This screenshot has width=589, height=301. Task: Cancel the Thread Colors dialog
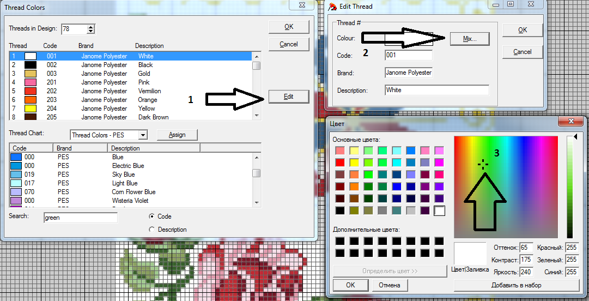pyautogui.click(x=289, y=44)
